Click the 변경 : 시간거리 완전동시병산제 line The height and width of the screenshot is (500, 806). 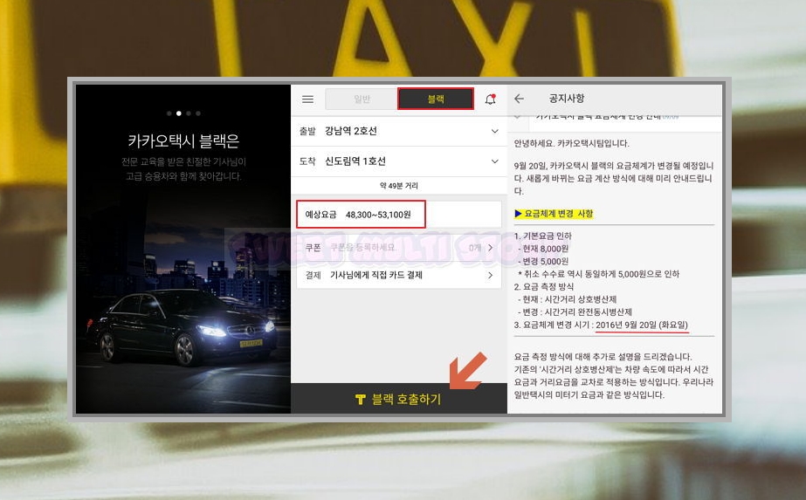[x=575, y=312]
